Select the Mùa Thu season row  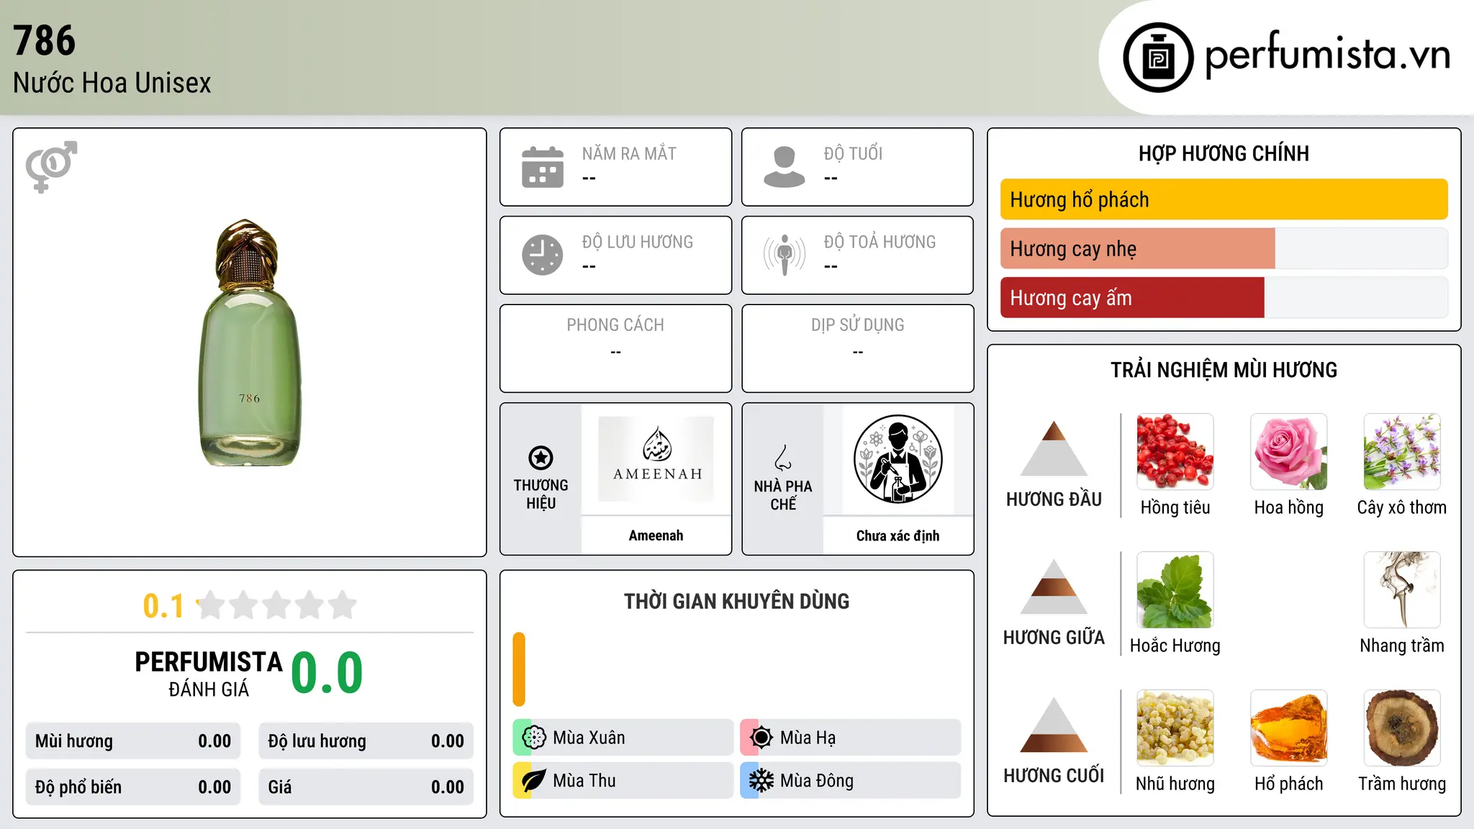pyautogui.click(x=623, y=781)
